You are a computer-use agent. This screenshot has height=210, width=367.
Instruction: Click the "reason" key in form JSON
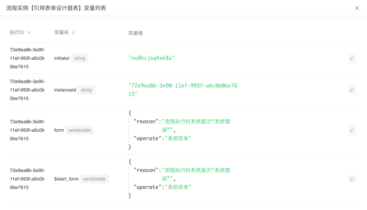coord(146,121)
